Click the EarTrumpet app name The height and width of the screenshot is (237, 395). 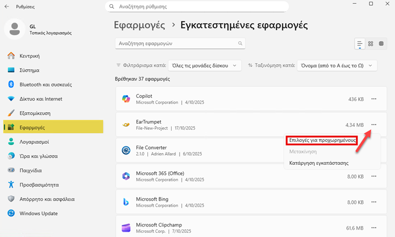coord(149,122)
